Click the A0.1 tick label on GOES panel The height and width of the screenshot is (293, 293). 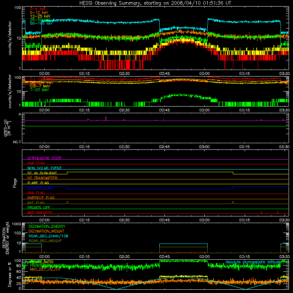(x=16, y=142)
